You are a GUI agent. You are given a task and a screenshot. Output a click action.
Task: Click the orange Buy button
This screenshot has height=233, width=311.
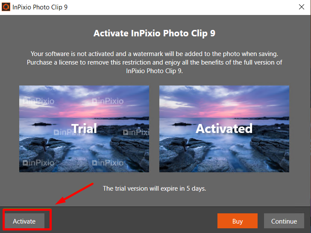click(238, 221)
